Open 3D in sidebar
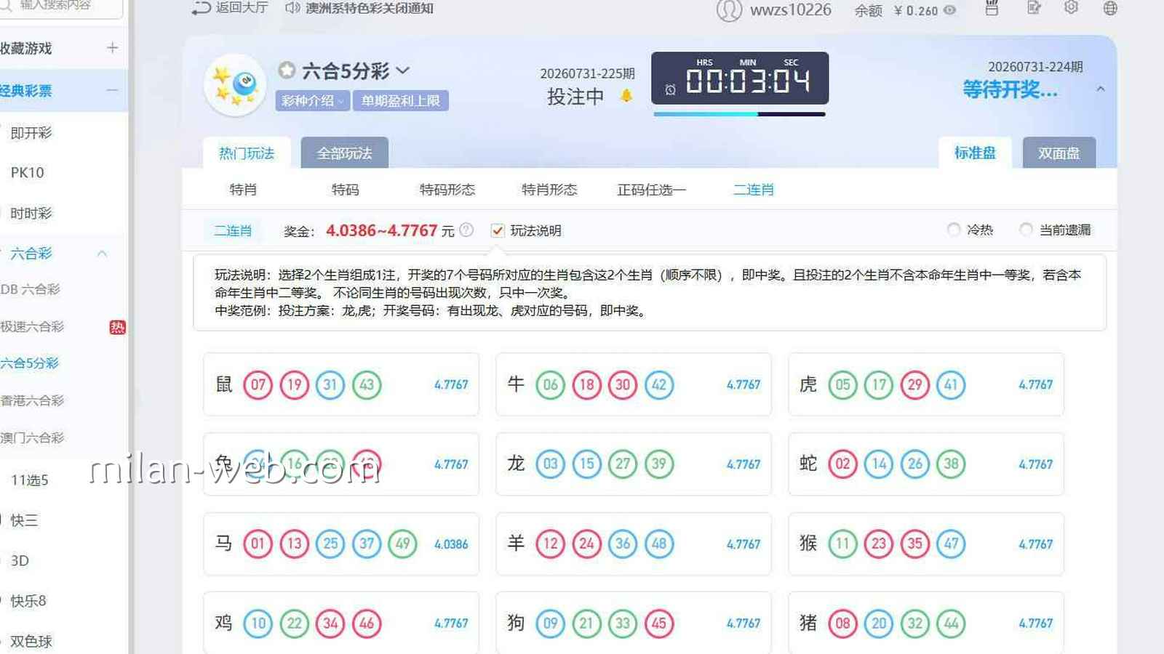 pos(20,561)
